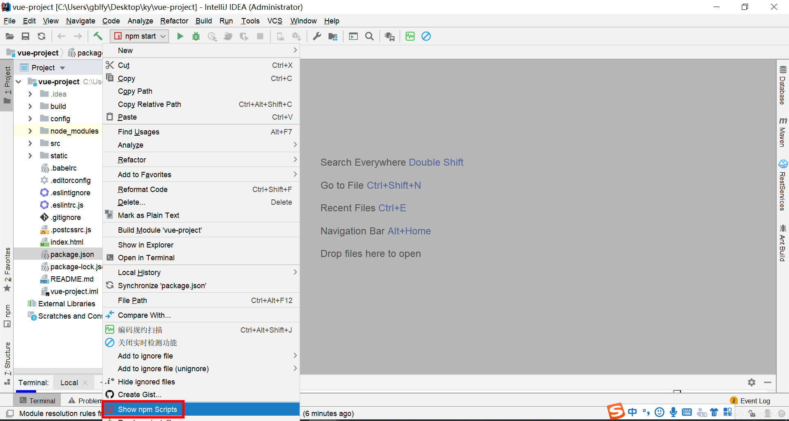Expand the config folder
The height and width of the screenshot is (421, 789).
[30, 119]
